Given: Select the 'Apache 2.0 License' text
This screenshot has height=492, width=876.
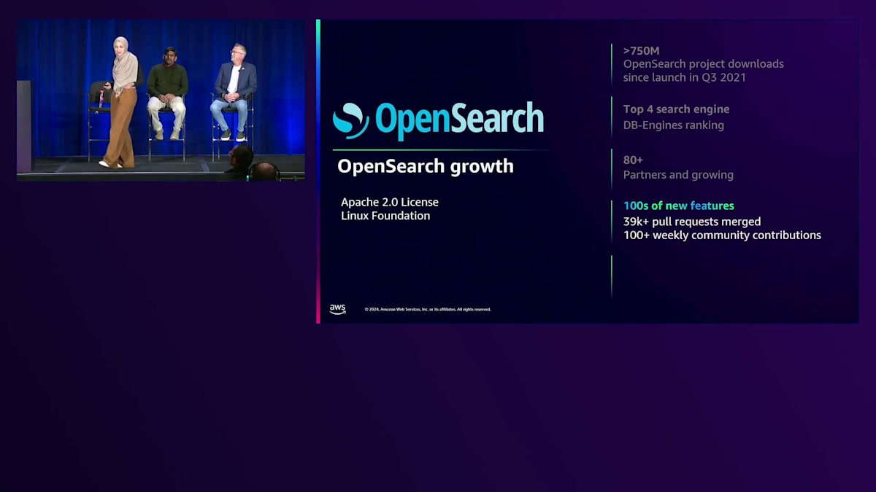Looking at the screenshot, I should 390,202.
